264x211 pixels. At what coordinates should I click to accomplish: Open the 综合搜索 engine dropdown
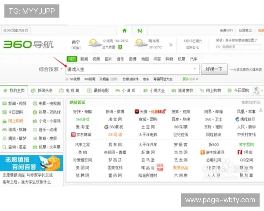(x=51, y=69)
